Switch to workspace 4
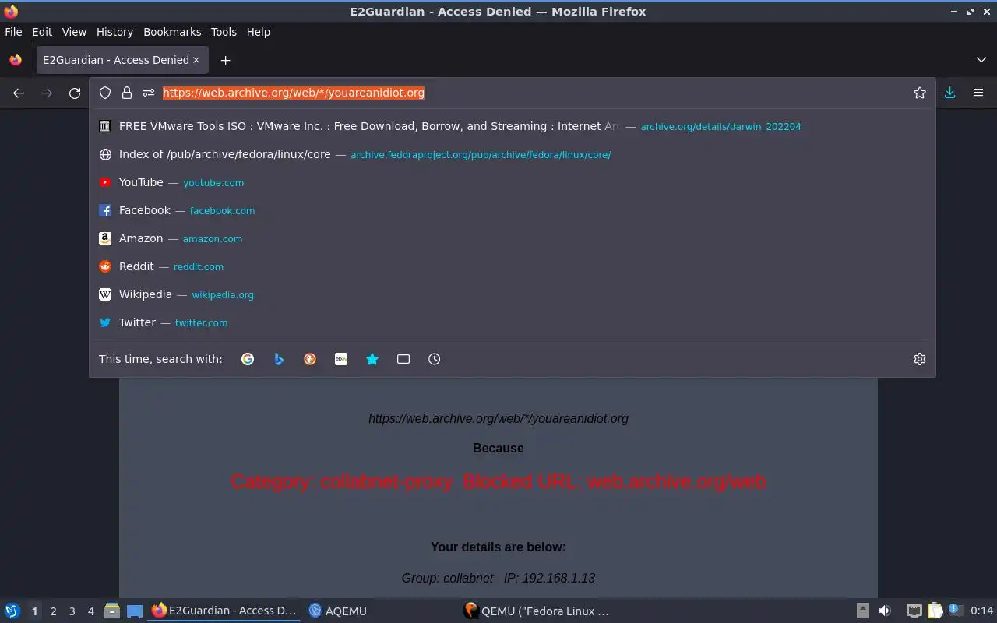 [x=91, y=611]
